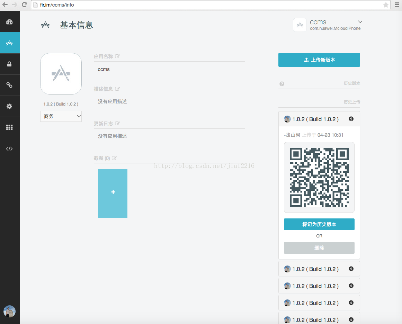Click the 没有应用描述 text under 更新日志
The image size is (402, 324).
coord(112,136)
